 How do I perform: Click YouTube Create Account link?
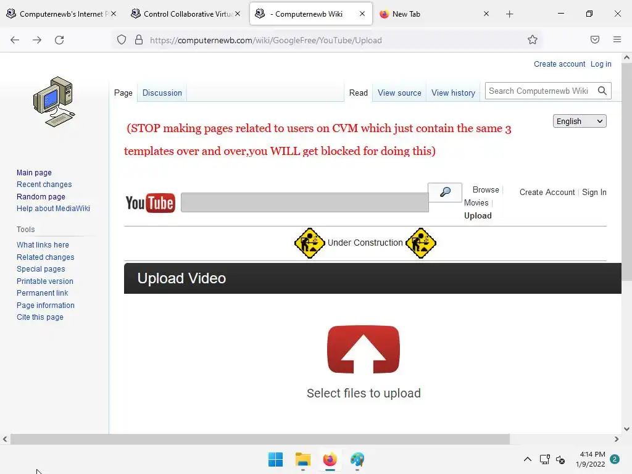(547, 193)
